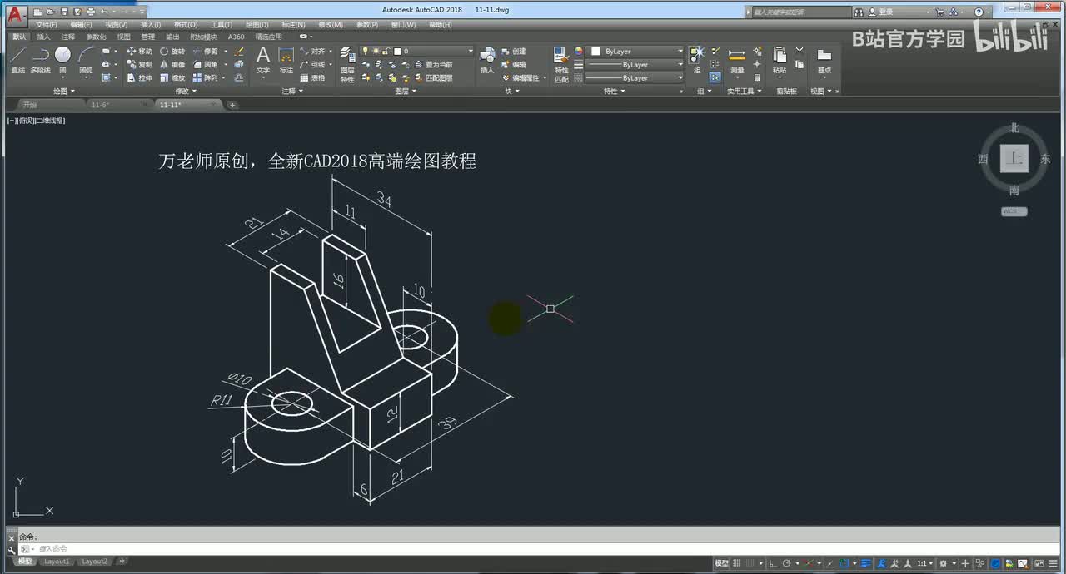Switch to the 11-6 drawing tab
1066x574 pixels.
(100, 105)
